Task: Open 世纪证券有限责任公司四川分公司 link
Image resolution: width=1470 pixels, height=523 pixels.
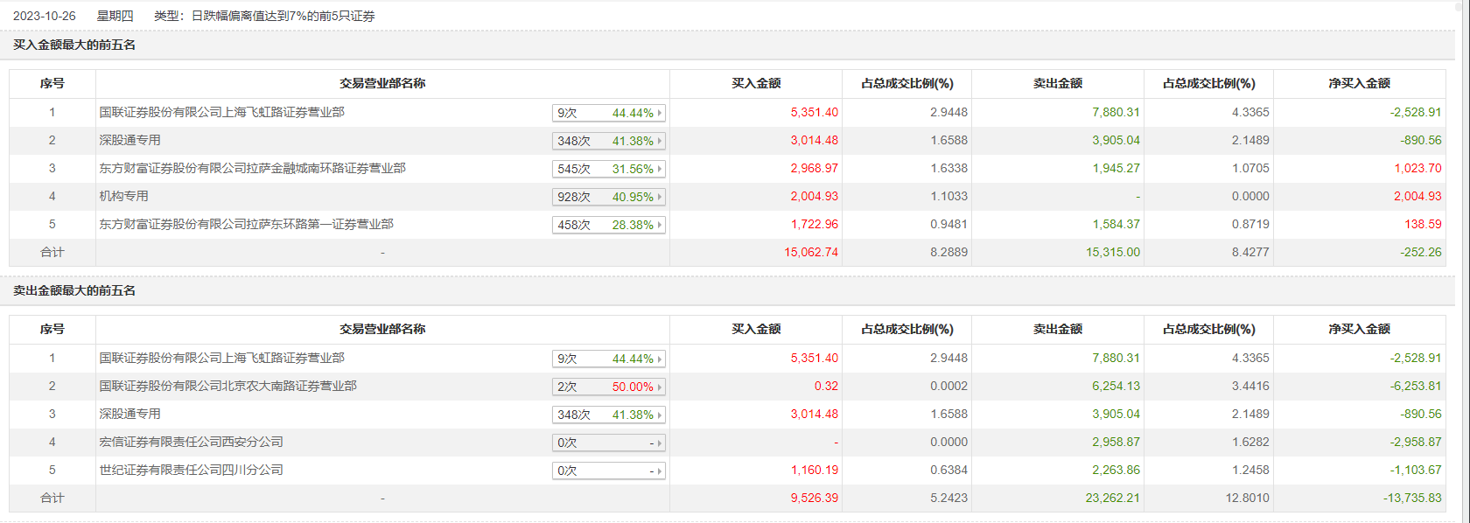Action: click(x=191, y=470)
